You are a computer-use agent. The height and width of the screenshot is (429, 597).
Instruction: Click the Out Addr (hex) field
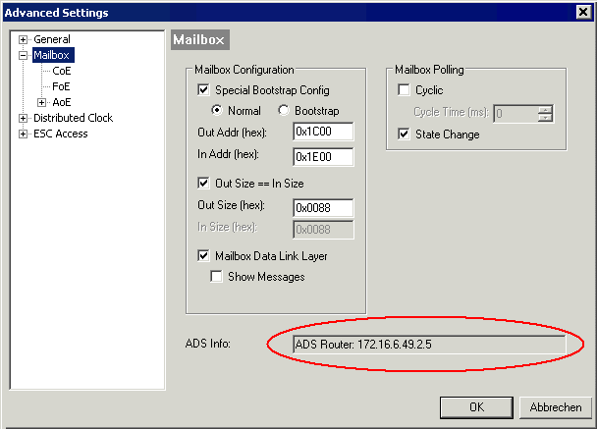tap(323, 132)
